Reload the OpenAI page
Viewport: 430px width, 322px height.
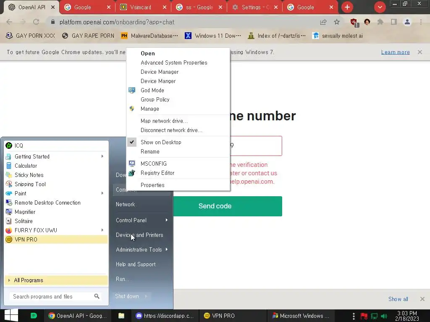36,22
